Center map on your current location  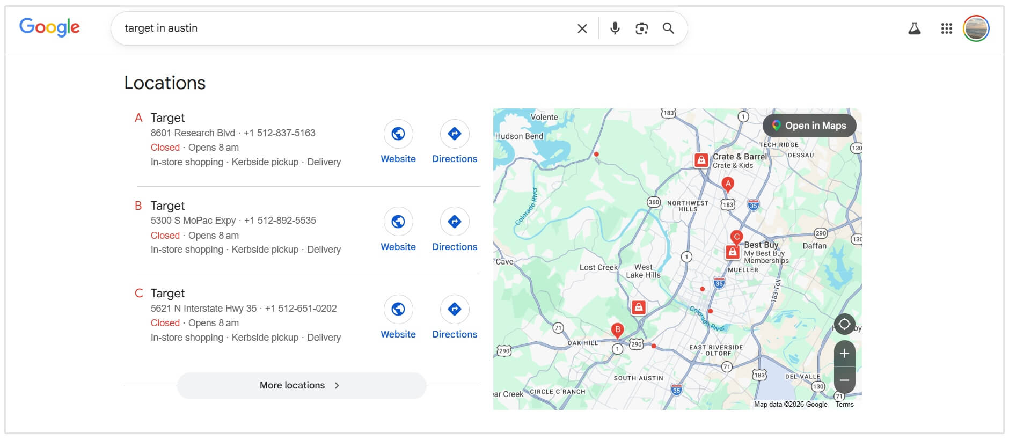point(844,324)
